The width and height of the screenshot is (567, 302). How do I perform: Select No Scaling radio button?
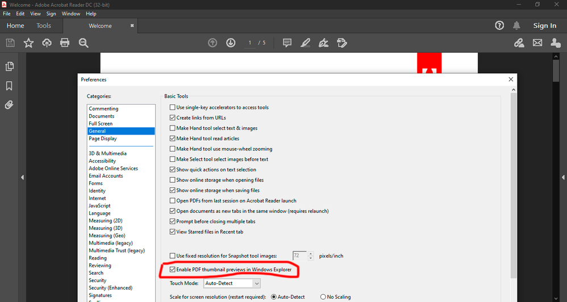(323, 297)
